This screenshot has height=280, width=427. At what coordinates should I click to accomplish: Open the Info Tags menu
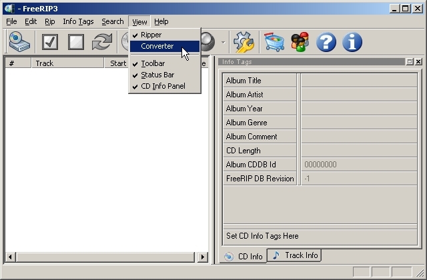(x=78, y=21)
